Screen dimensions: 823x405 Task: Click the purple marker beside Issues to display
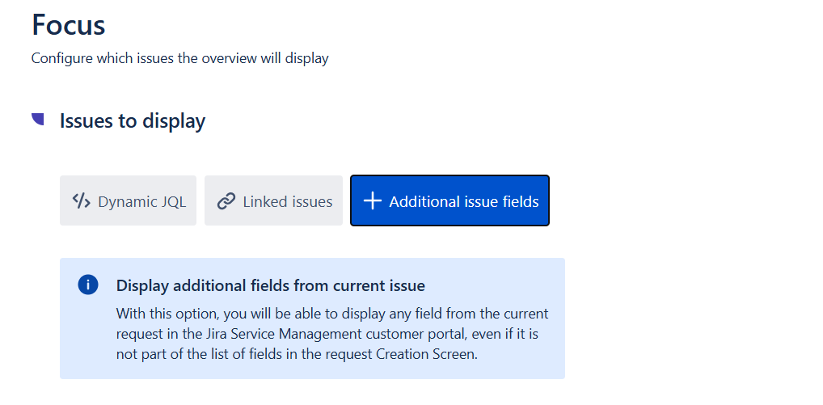pos(38,120)
